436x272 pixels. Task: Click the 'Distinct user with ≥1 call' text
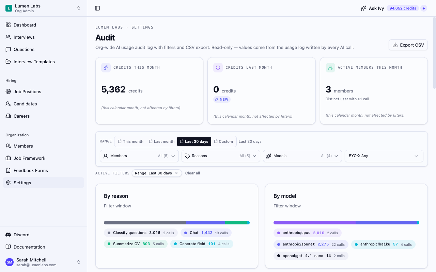[347, 99]
